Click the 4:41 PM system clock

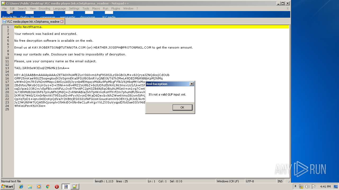(x=325, y=187)
